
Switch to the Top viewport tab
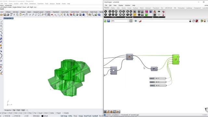coord(14,110)
